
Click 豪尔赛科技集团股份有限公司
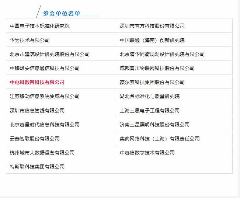(152, 82)
